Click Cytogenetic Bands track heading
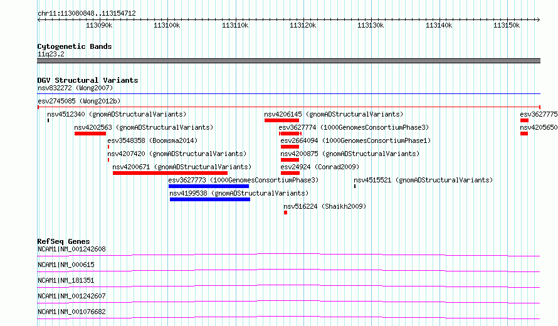 point(75,46)
